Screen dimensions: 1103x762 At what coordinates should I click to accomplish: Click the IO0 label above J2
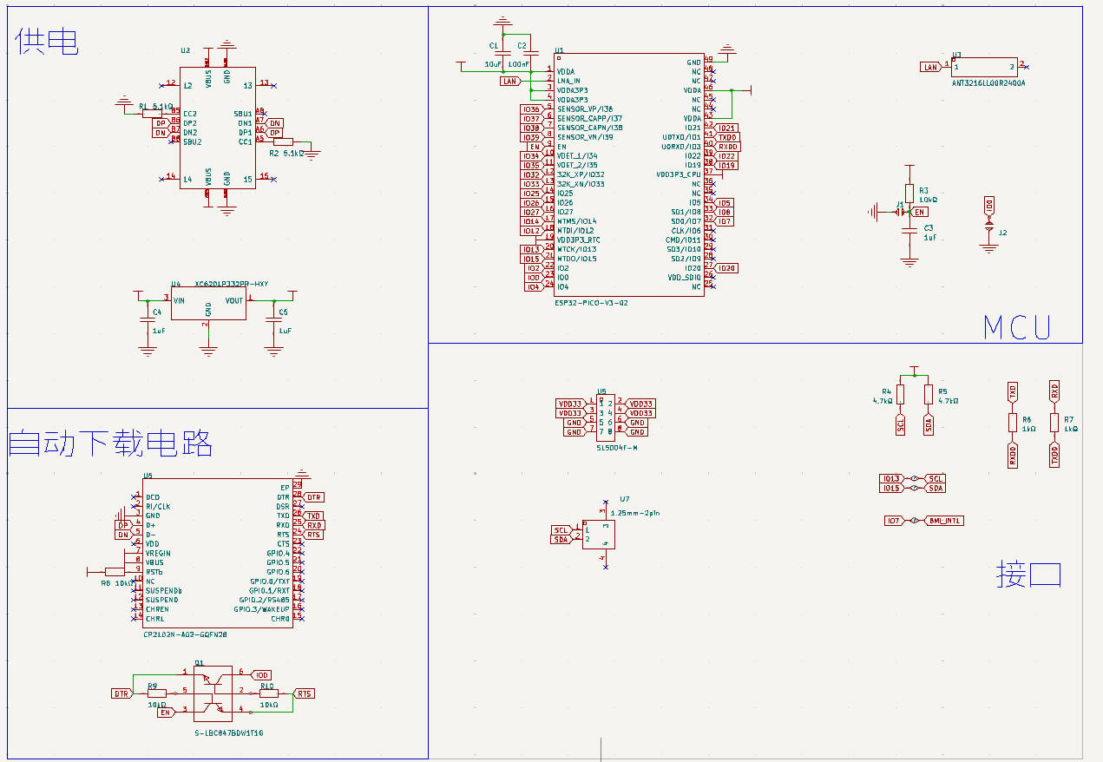click(x=989, y=205)
